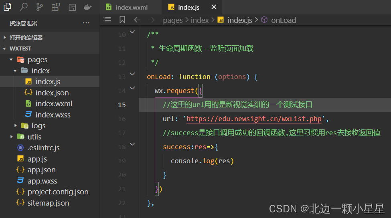Close the index.js tab
The image size is (391, 218).
click(x=214, y=7)
